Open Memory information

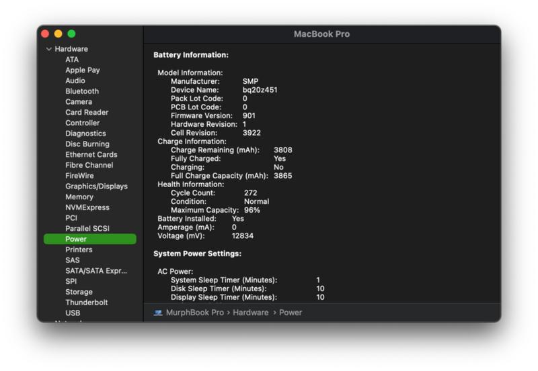click(79, 197)
